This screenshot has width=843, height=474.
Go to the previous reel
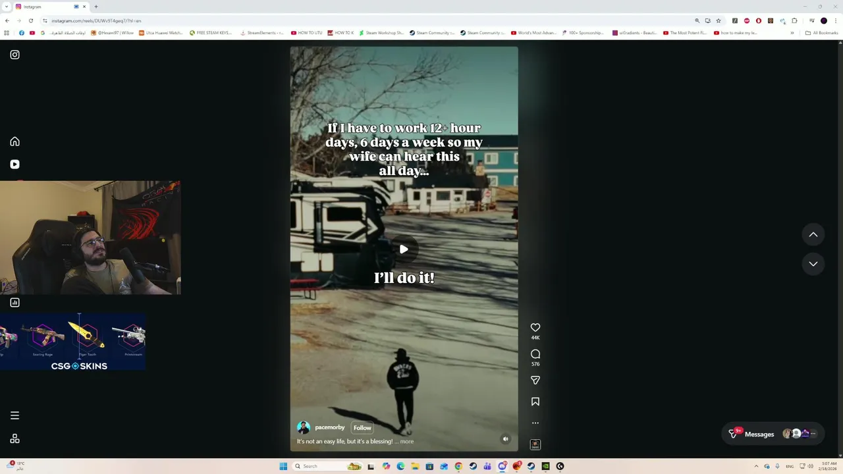[x=813, y=234]
